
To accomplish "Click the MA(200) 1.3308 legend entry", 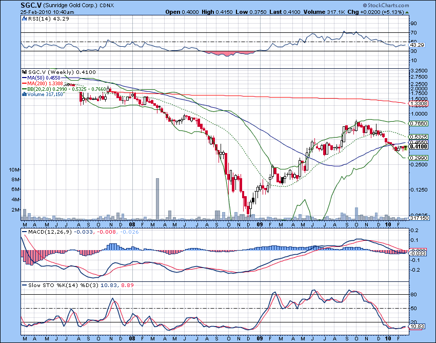I will (45, 84).
